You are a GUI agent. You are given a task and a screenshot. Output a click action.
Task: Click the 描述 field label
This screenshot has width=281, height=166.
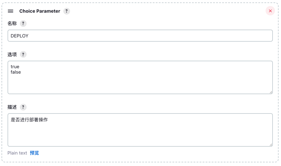coord(12,107)
